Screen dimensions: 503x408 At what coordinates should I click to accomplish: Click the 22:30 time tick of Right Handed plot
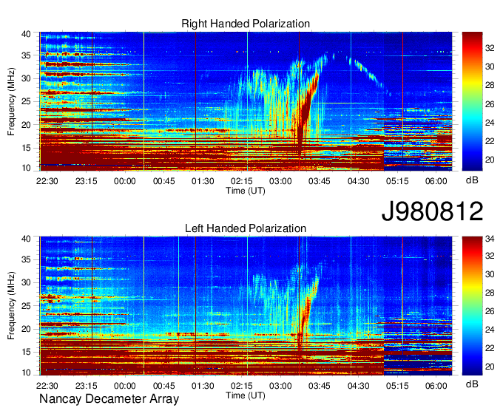47,181
